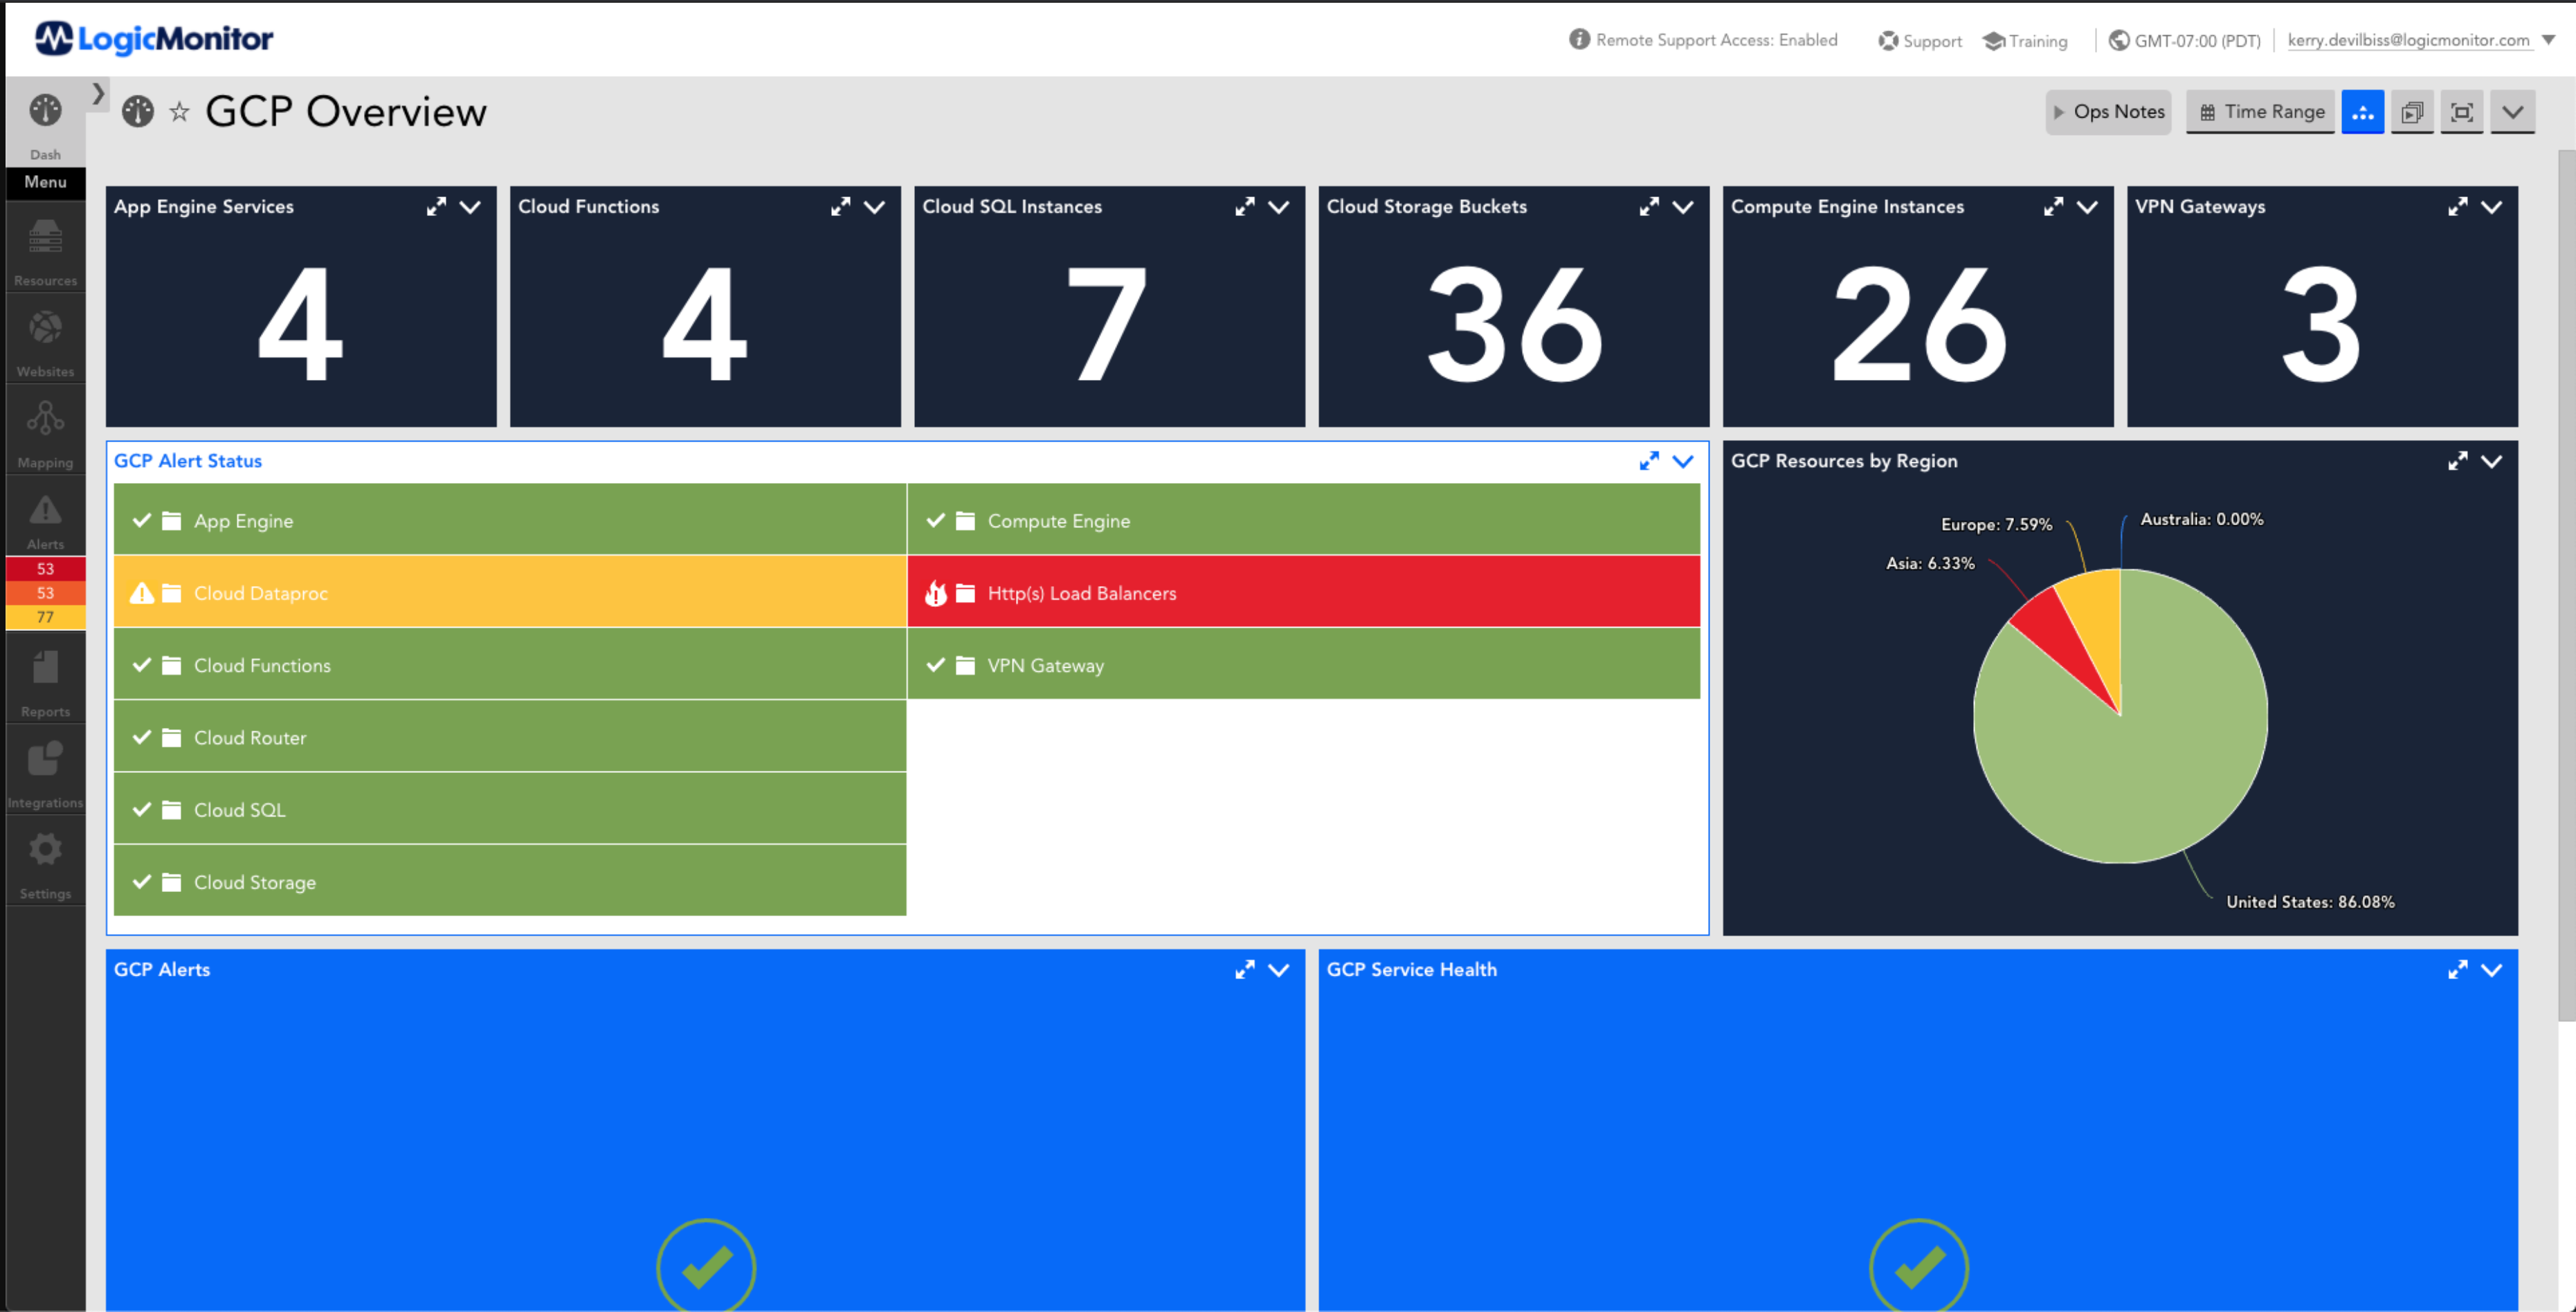
Task: Click the LogicMonitor logo
Action: [154, 38]
